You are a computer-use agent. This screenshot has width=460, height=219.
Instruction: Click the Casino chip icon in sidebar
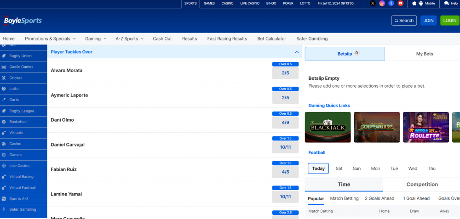pos(4,144)
